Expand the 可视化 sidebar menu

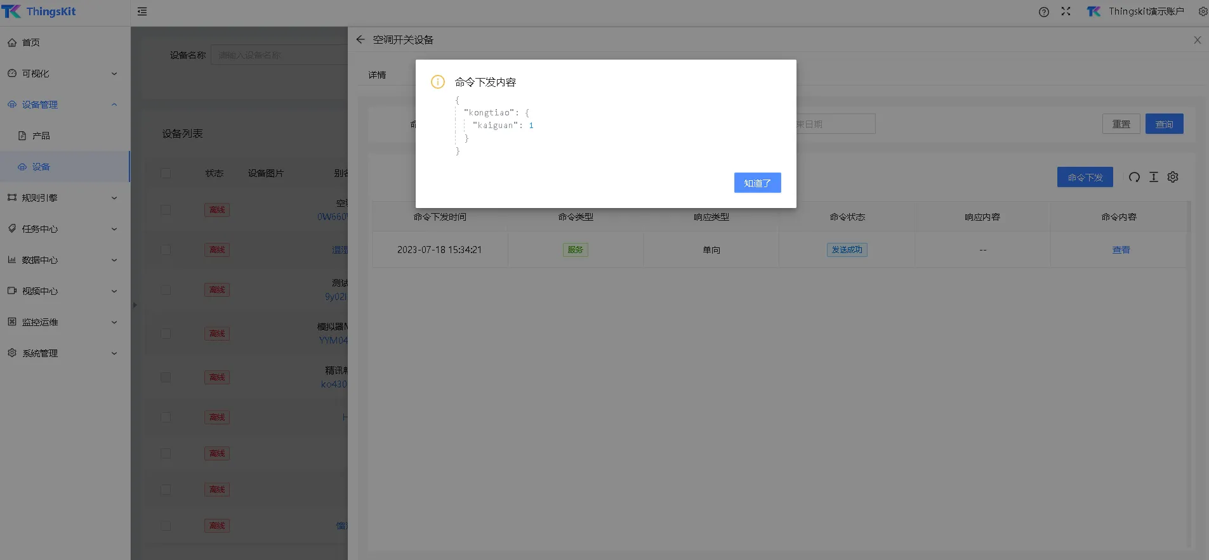coord(63,74)
